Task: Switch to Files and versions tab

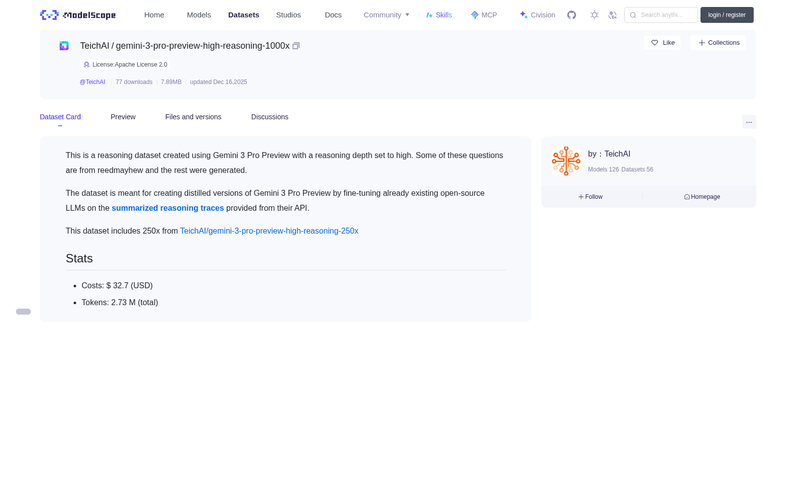Action: [x=193, y=117]
